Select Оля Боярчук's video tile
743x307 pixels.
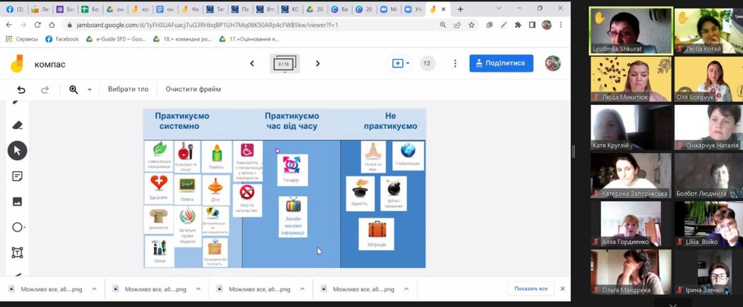pyautogui.click(x=709, y=79)
